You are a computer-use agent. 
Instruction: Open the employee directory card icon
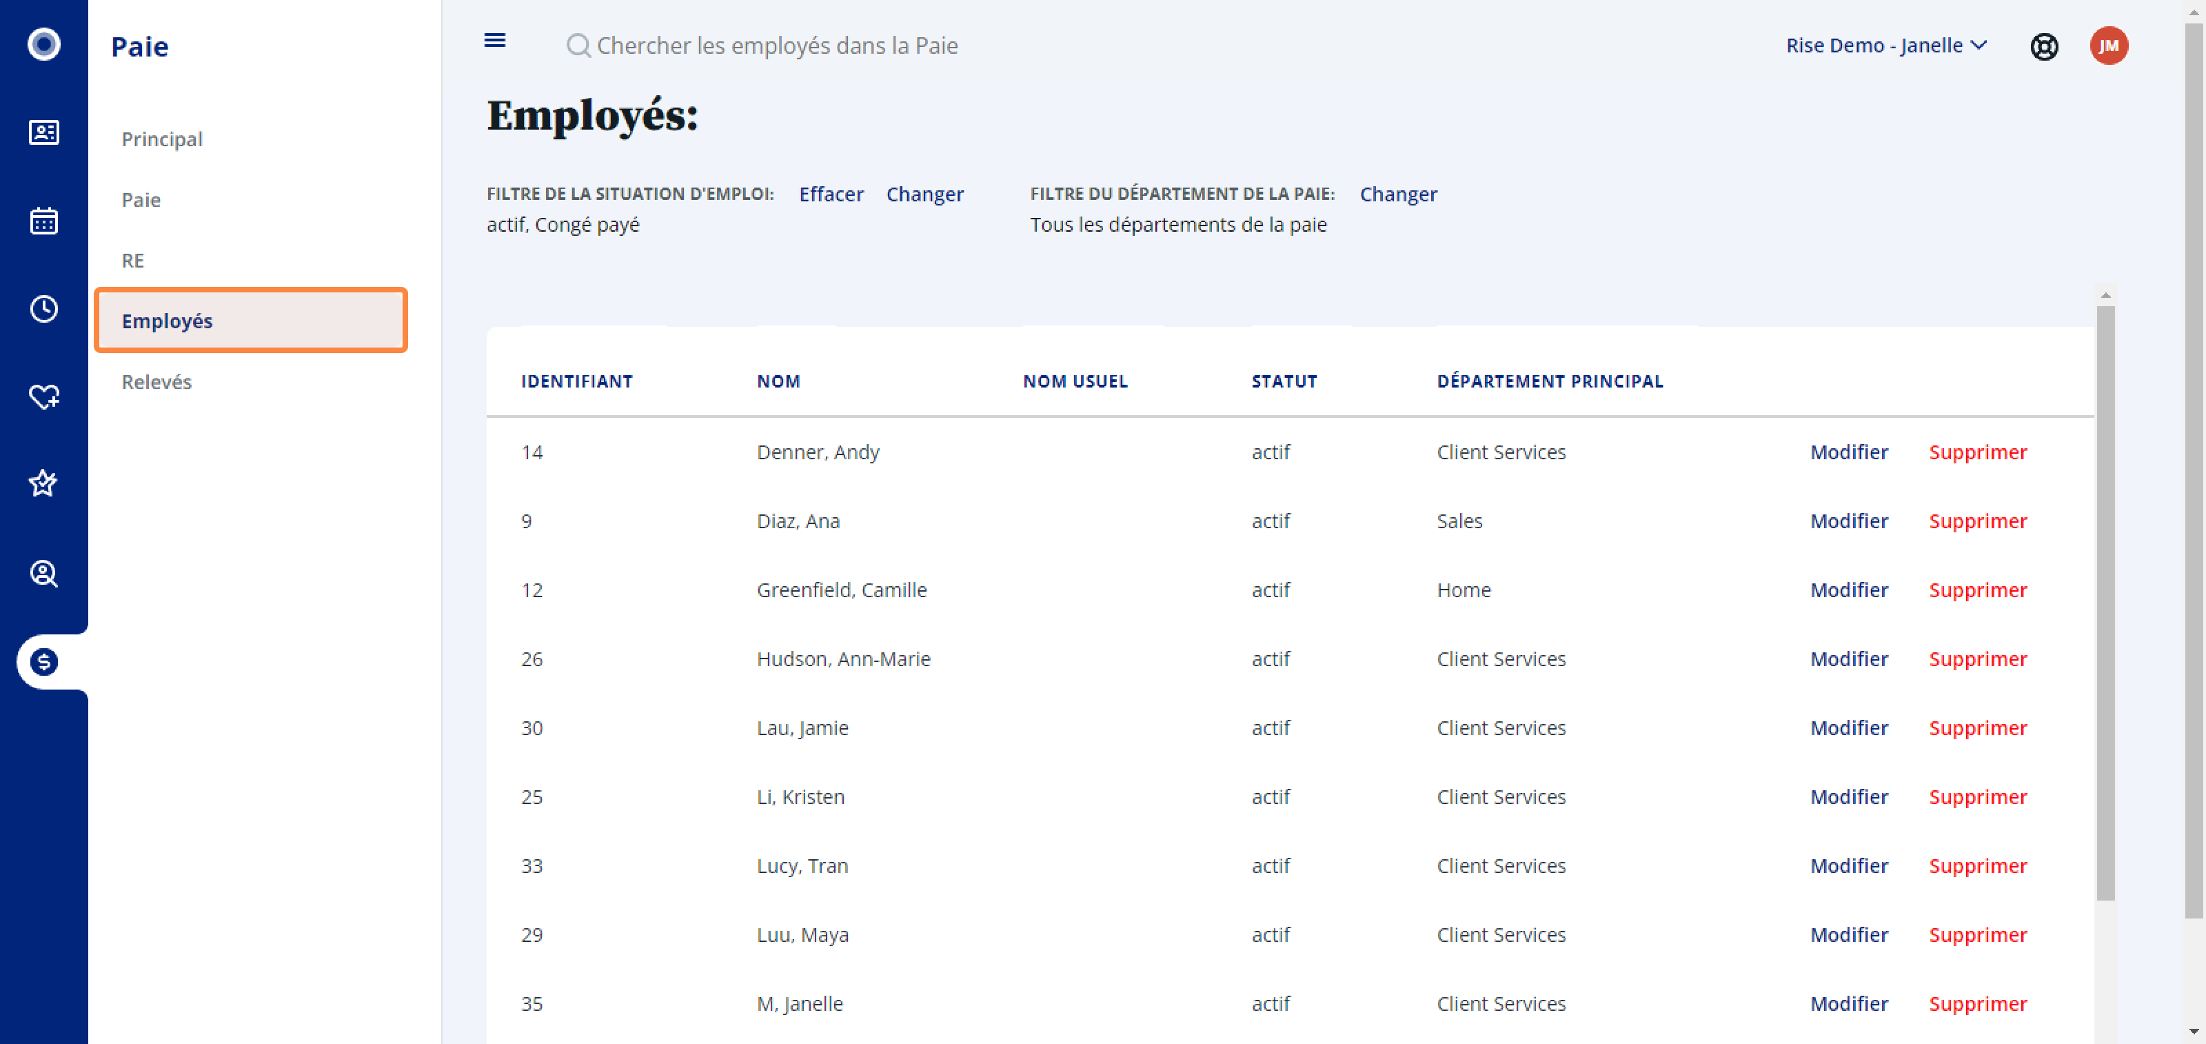click(x=43, y=132)
